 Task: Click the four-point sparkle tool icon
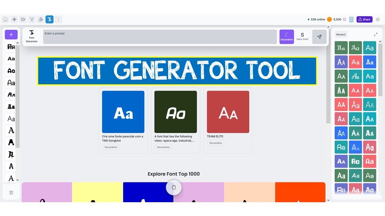tap(14, 19)
